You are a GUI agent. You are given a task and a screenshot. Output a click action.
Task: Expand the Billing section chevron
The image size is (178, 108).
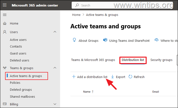pos(55,104)
